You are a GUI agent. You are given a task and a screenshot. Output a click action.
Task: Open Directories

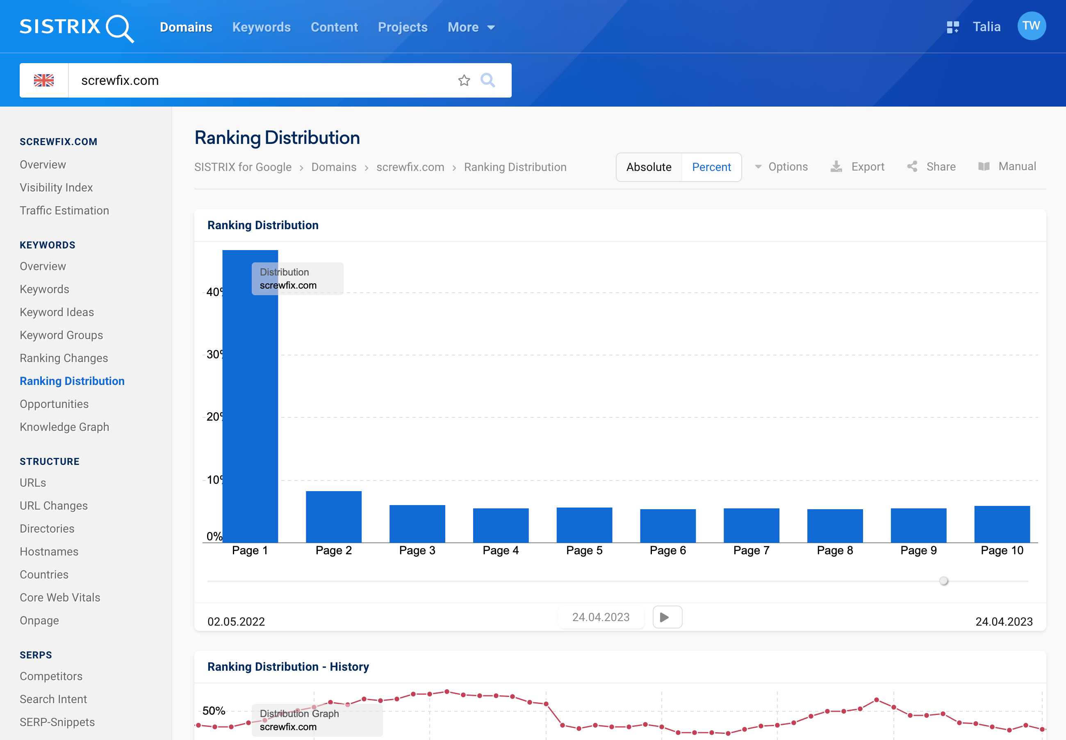point(47,528)
